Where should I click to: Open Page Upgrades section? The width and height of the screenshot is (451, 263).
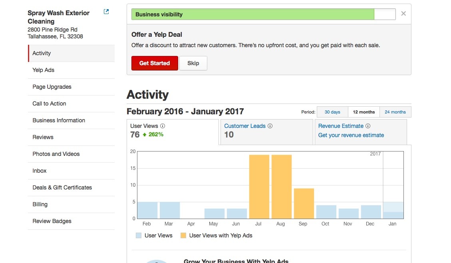point(72,87)
